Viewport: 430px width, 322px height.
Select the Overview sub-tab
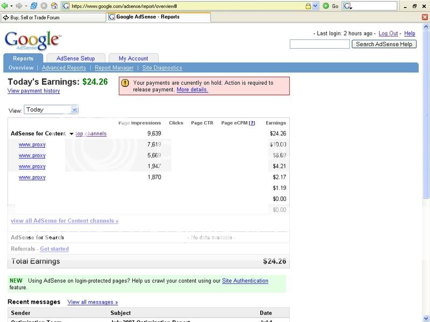[x=21, y=68]
